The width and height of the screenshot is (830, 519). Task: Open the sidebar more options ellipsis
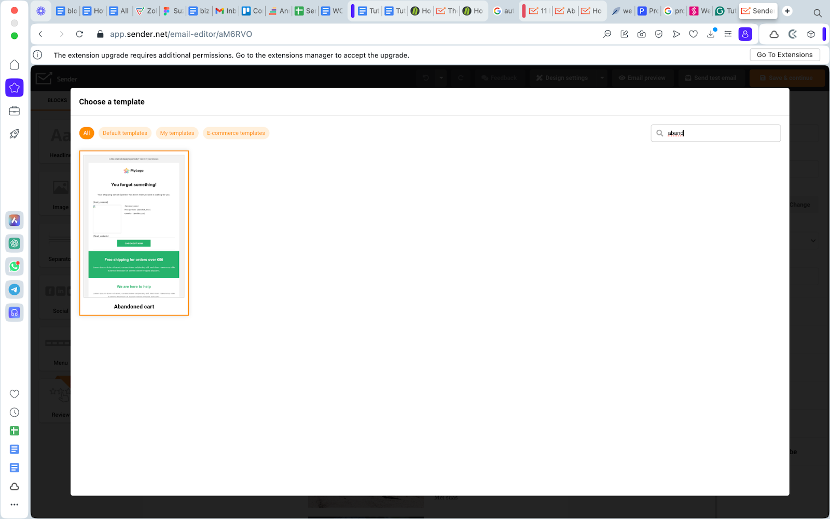(x=15, y=504)
